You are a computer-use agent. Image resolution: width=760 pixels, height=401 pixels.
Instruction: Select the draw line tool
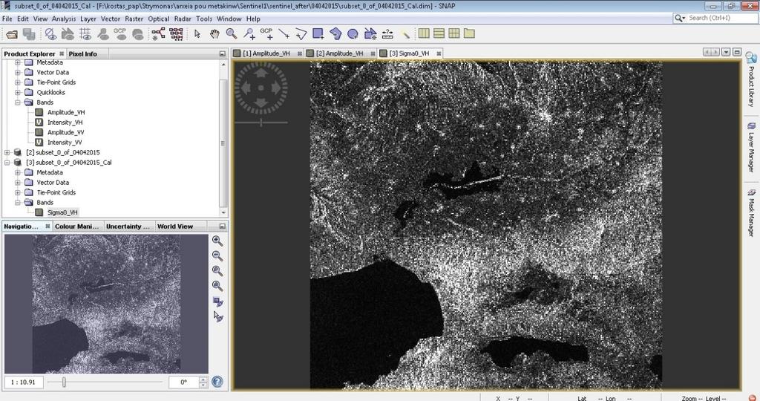284,33
